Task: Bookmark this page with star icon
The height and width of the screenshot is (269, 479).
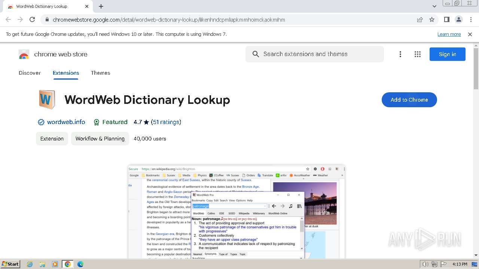Action: point(432,19)
